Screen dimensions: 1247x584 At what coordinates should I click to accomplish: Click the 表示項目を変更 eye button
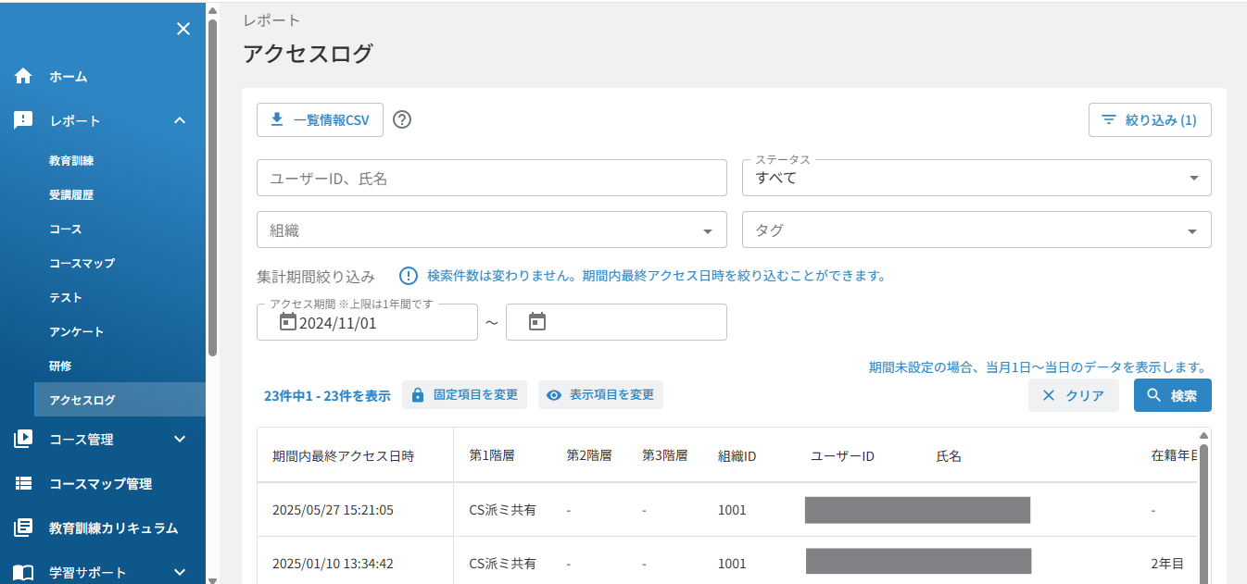tap(600, 394)
